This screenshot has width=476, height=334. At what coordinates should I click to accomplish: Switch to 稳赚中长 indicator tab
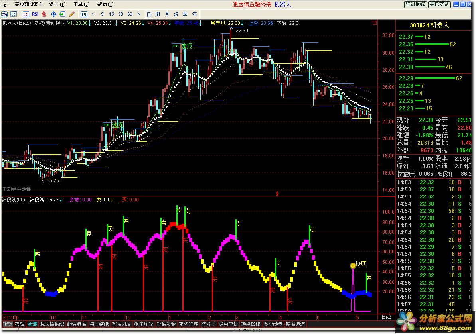click(x=228, y=324)
